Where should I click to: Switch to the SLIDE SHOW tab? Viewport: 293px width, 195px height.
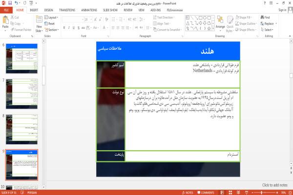point(110,10)
